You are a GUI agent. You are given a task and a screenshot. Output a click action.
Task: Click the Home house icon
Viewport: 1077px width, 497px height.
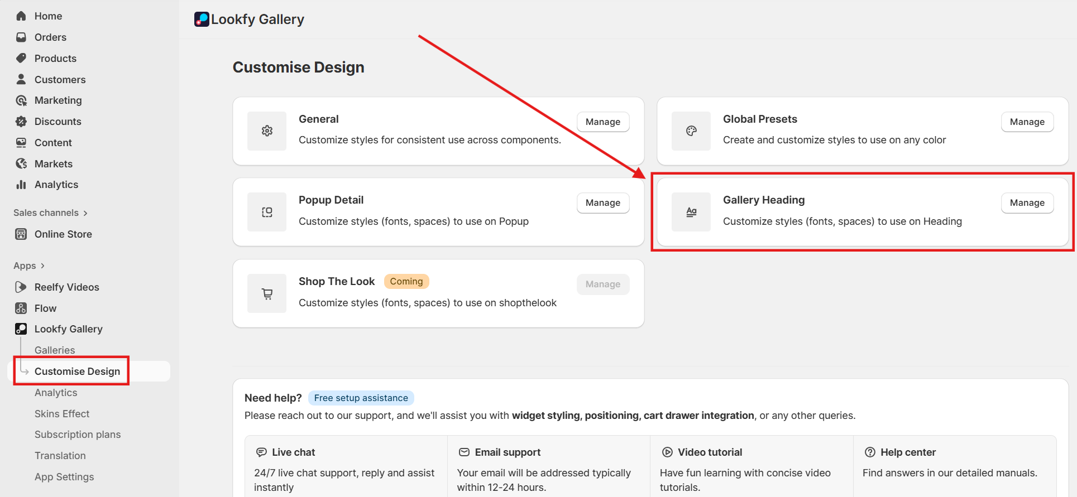[21, 16]
